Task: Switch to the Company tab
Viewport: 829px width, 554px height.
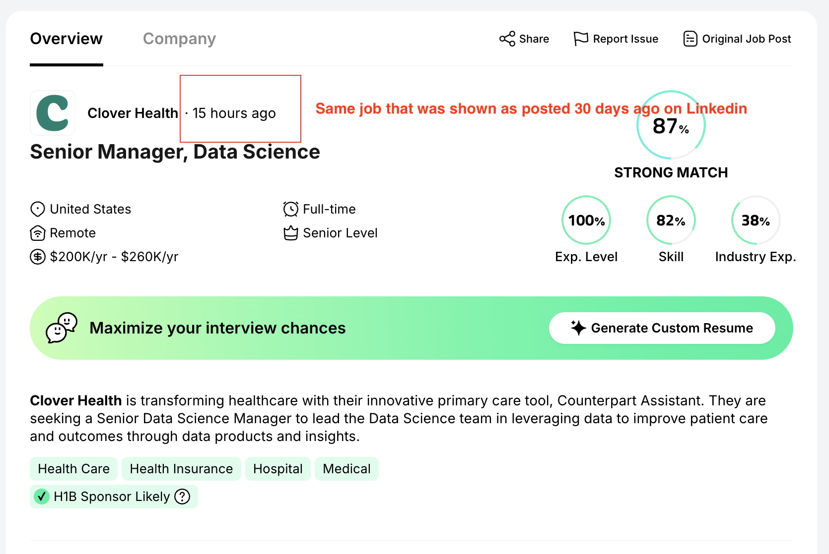Action: [x=179, y=39]
